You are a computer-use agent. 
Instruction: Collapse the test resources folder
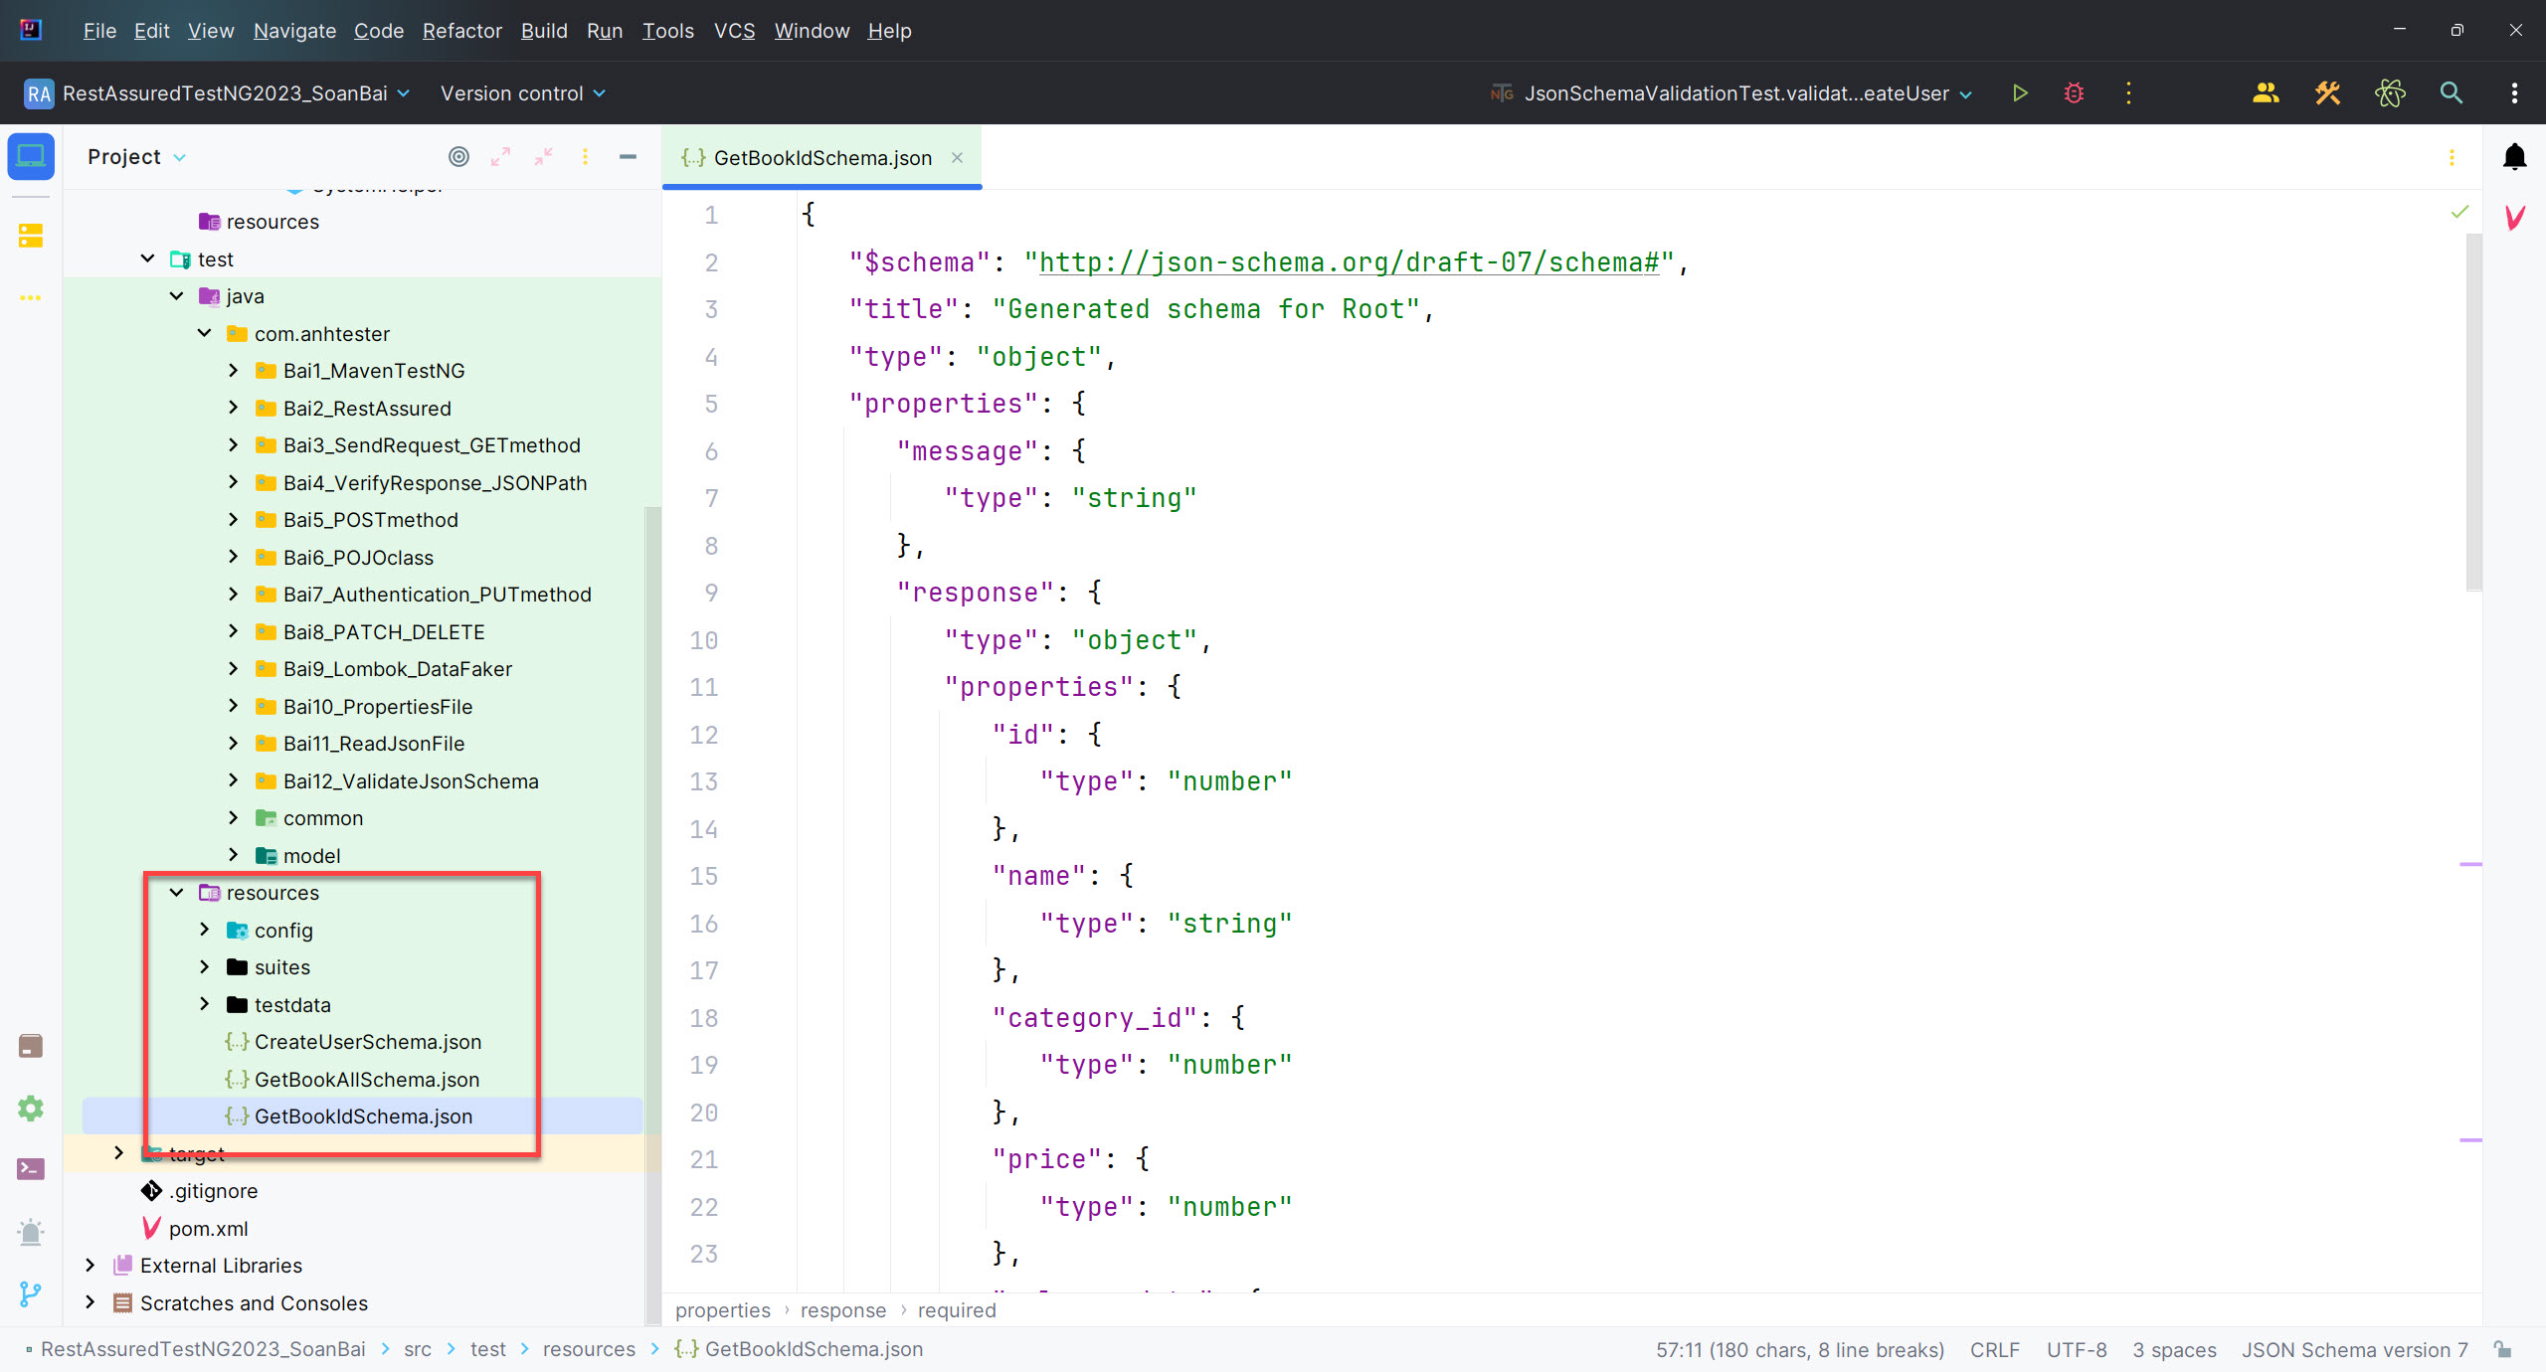coord(176,893)
